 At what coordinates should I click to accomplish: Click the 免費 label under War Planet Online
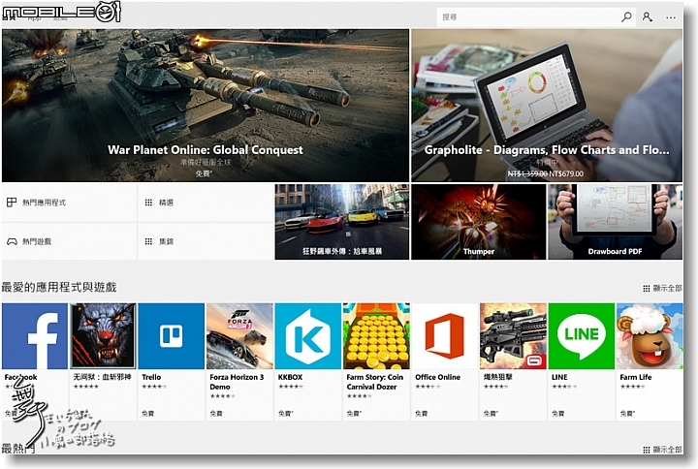(204, 173)
